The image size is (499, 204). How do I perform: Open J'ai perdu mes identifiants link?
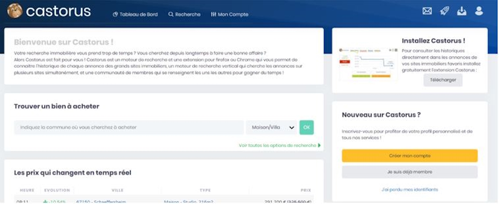409,190
